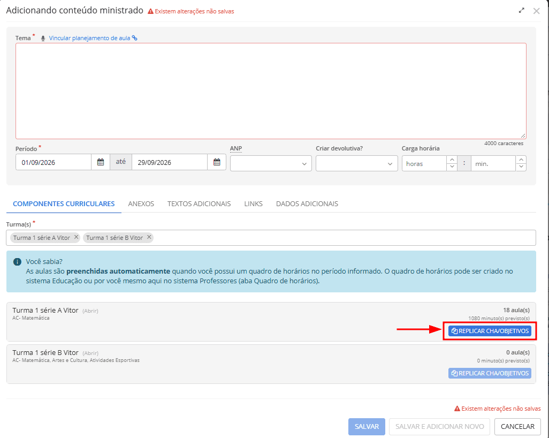Click the 0 aula(s) count text
549x438 pixels.
click(518, 352)
